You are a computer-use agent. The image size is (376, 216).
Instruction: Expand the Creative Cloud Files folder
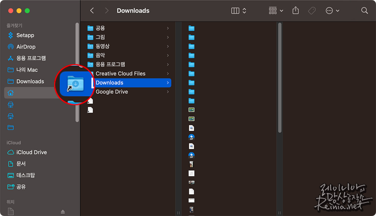tap(121, 73)
